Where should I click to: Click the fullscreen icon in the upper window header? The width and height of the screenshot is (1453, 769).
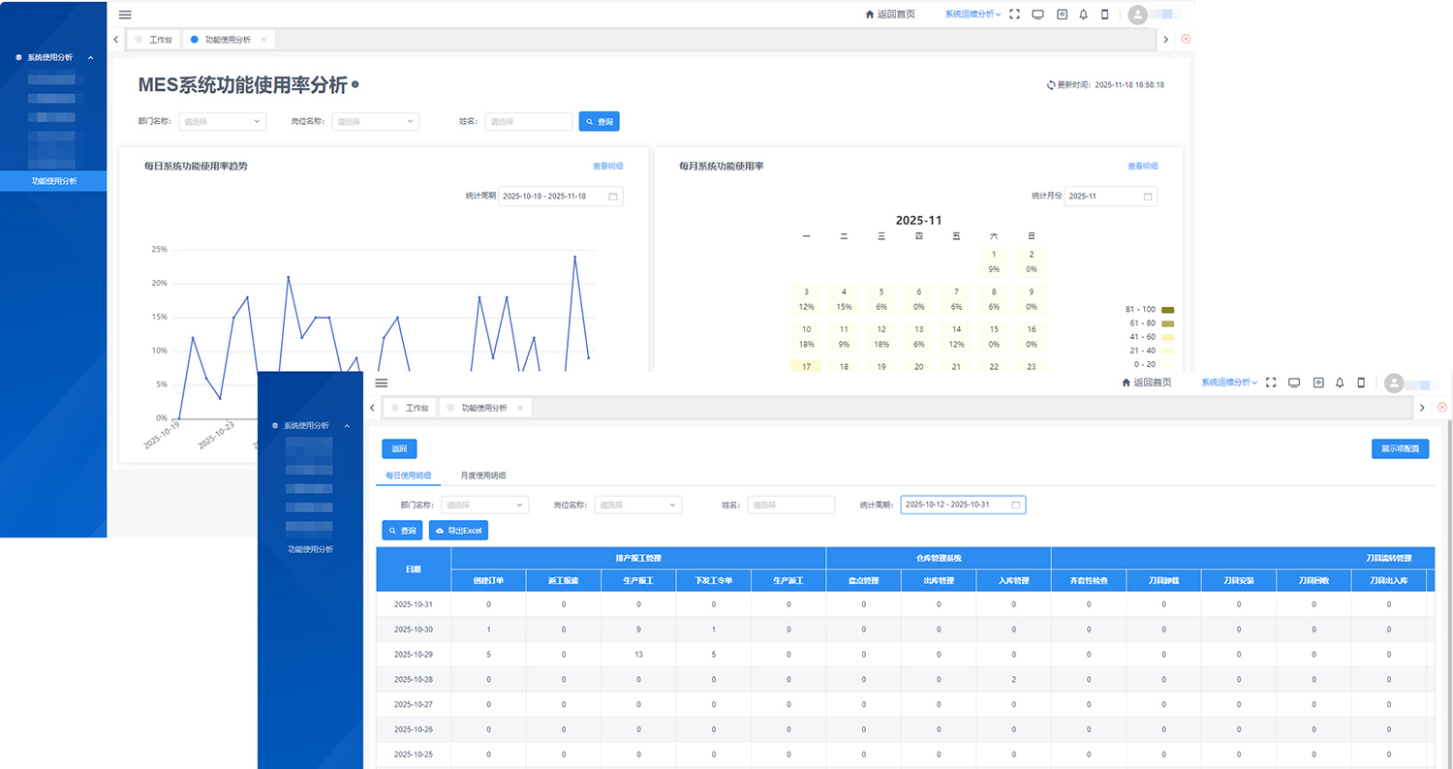coord(1015,15)
